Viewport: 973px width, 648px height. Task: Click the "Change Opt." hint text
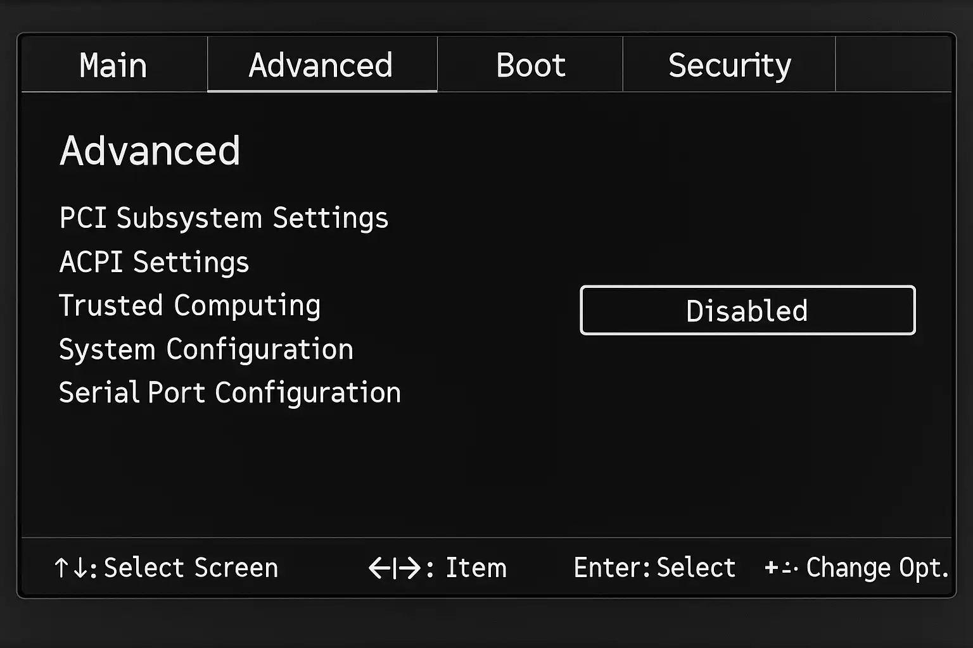point(877,568)
